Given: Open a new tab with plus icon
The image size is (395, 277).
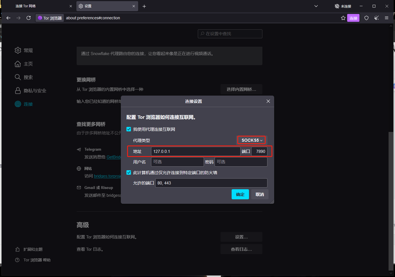Looking at the screenshot, I should [144, 6].
